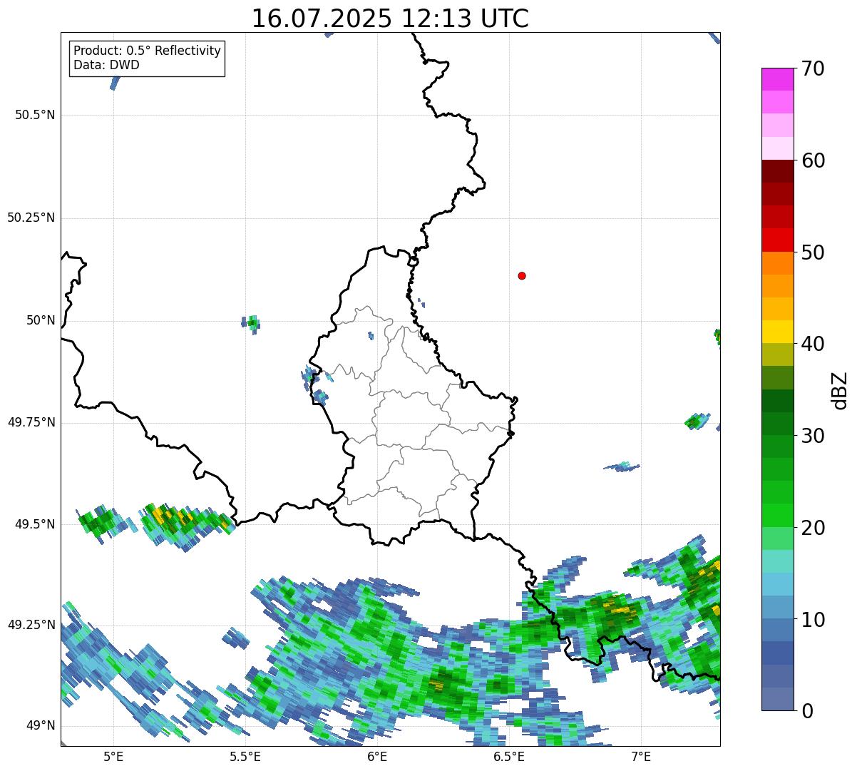Image resolution: width=857 pixels, height=771 pixels.
Task: Click the dBZ colorbar axis label
Action: point(840,389)
